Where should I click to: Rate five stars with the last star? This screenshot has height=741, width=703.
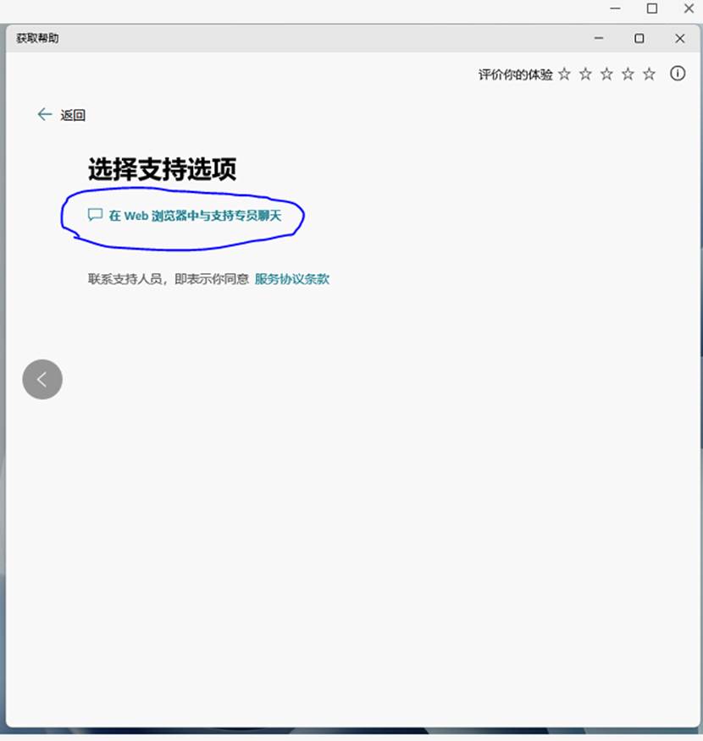click(x=649, y=74)
